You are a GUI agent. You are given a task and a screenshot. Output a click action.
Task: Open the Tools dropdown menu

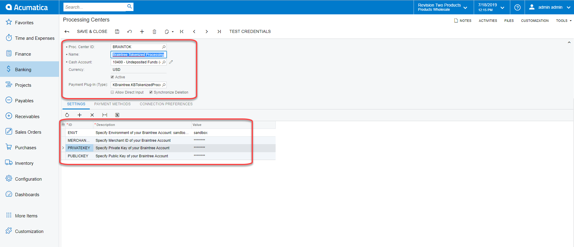pyautogui.click(x=564, y=21)
